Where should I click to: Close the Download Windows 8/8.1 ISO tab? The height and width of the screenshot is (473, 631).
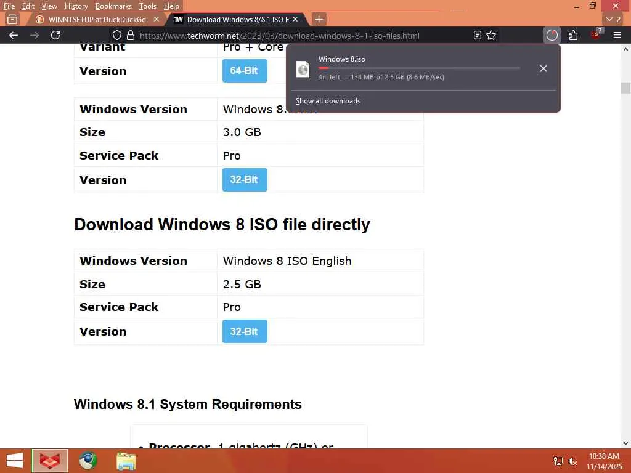[295, 19]
